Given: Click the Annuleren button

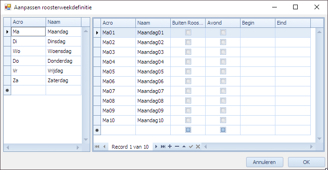Looking at the screenshot, I should click(x=265, y=162).
